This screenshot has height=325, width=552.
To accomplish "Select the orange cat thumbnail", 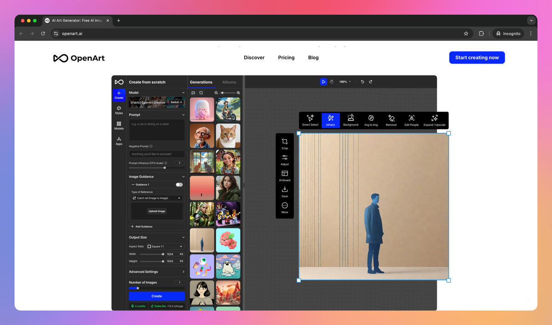I will click(228, 136).
